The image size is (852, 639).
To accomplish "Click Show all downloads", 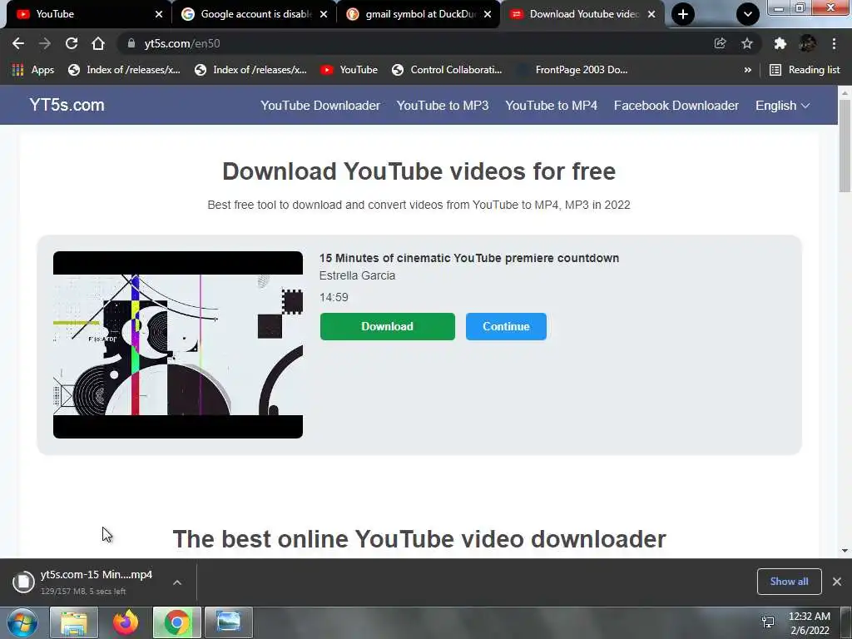I will [789, 582].
